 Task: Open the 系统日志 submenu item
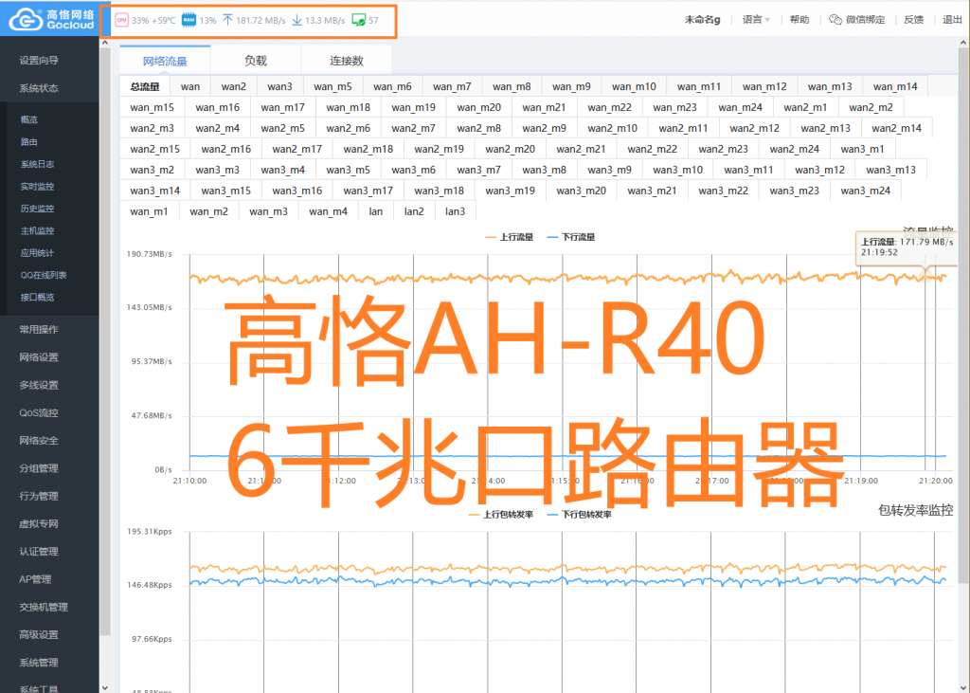(37, 164)
